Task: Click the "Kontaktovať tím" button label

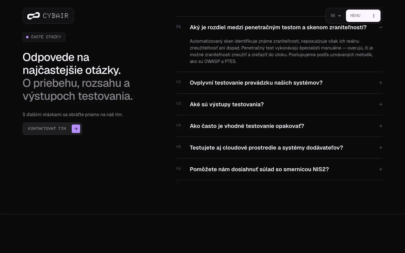Action: click(x=47, y=129)
